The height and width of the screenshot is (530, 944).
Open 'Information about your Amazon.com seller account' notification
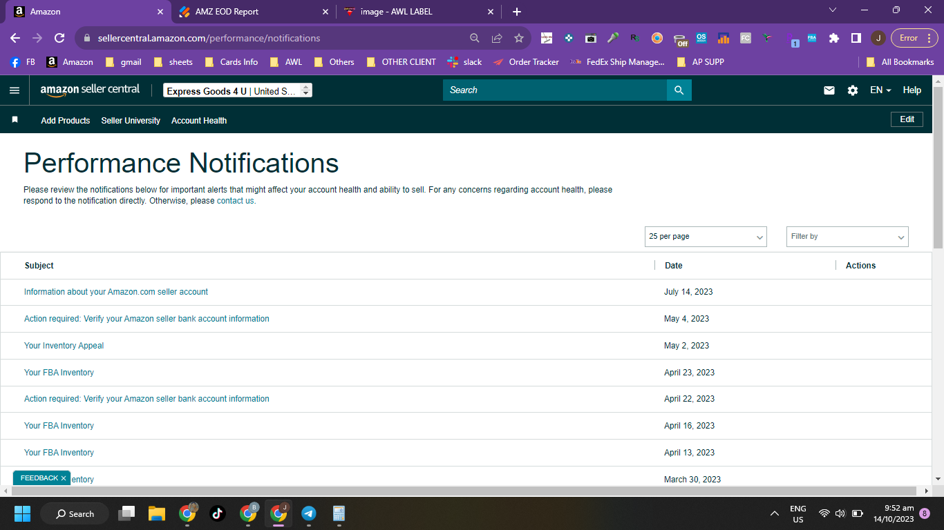click(116, 292)
